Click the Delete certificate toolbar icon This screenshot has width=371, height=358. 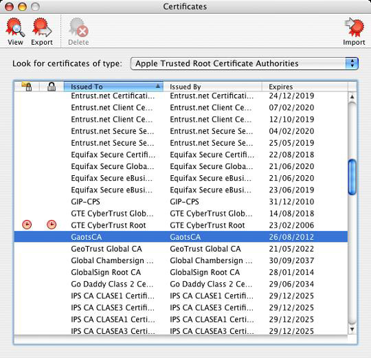click(x=78, y=32)
